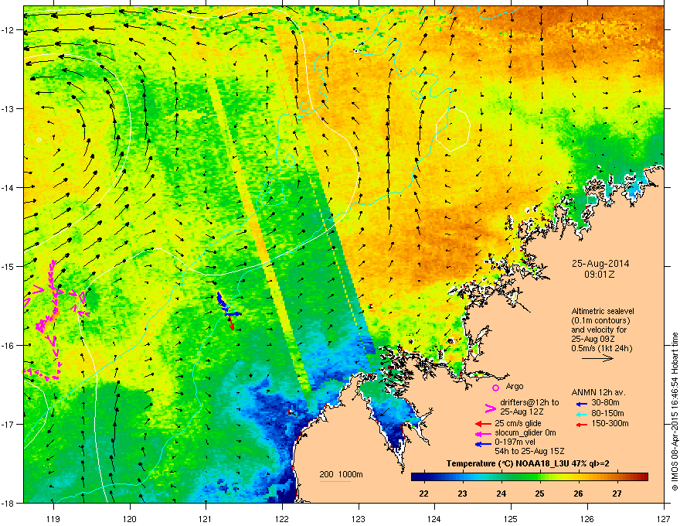This screenshot has height=526, width=680.
Task: Click the drifters@12h to label
Action: 529,403
